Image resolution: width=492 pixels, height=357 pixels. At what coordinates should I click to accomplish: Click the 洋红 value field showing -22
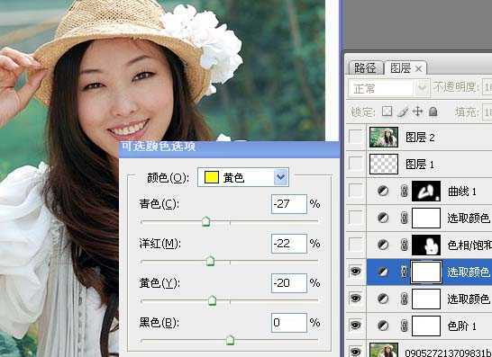pos(289,244)
